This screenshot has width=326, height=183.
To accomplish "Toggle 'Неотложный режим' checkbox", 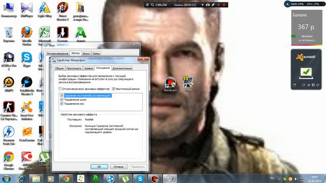I will click(114, 89).
